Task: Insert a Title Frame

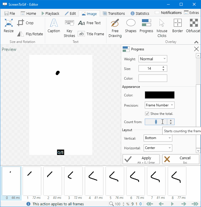Action: [x=91, y=34]
